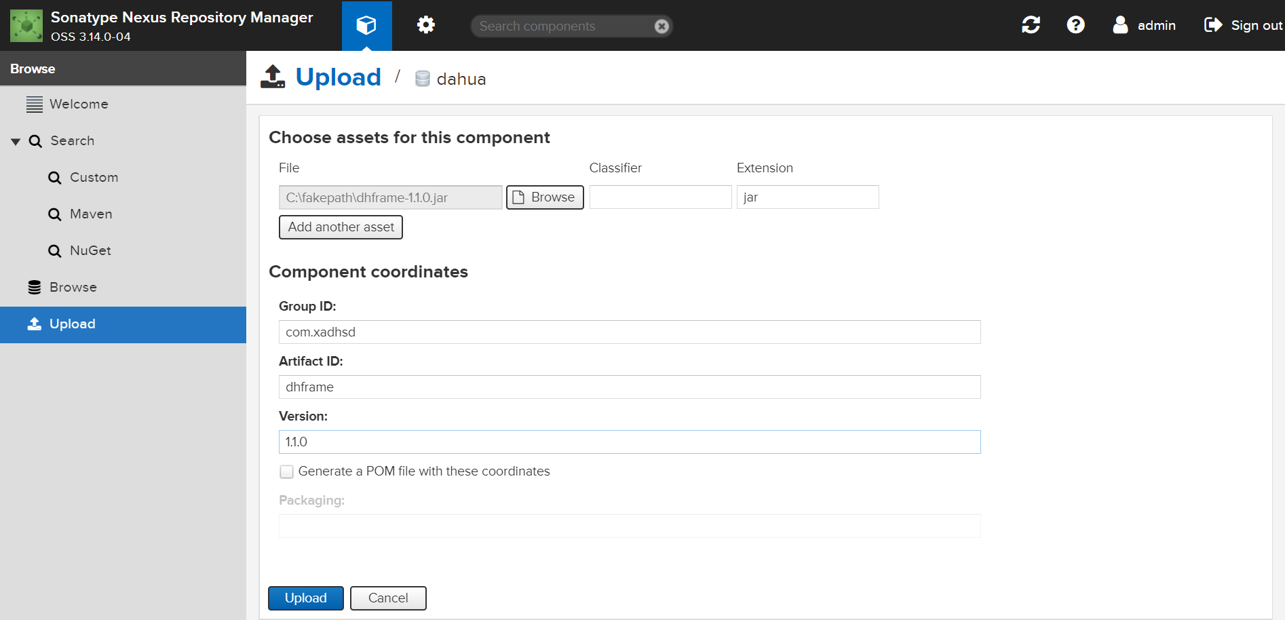
Task: Enable Generate a POM file checkbox
Action: pos(287,471)
